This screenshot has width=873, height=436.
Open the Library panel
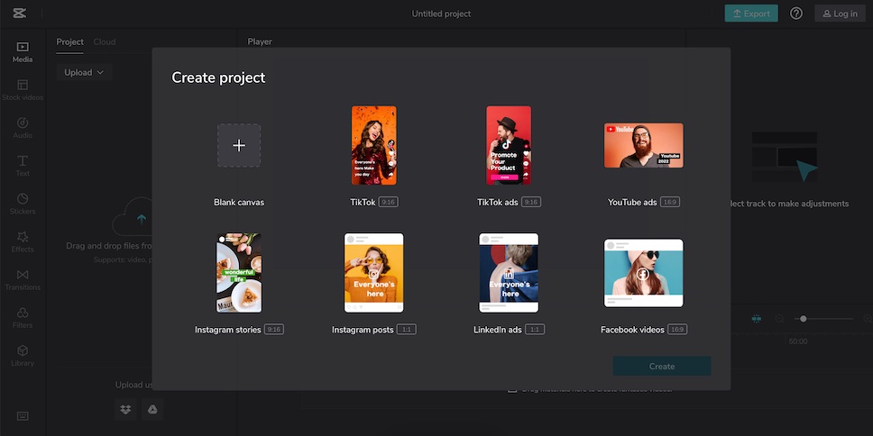pos(23,355)
